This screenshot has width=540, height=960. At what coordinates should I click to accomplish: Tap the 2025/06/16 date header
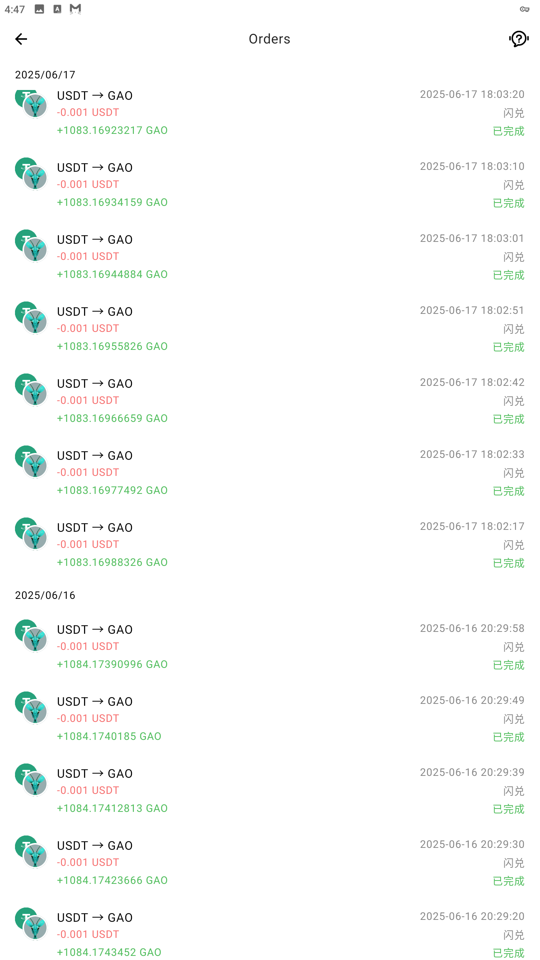point(45,595)
